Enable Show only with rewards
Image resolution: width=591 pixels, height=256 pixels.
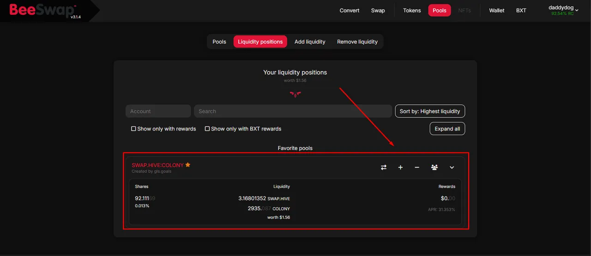tap(164, 129)
